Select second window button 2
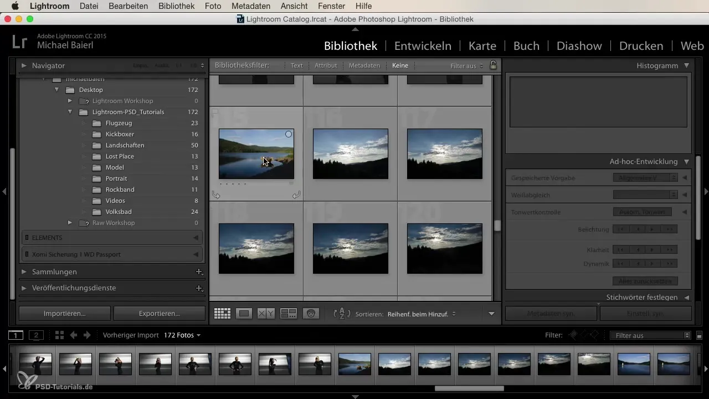The width and height of the screenshot is (709, 399). point(36,335)
